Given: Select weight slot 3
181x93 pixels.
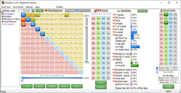Looking at the screenshot, I should pyautogui.click(x=83, y=11).
